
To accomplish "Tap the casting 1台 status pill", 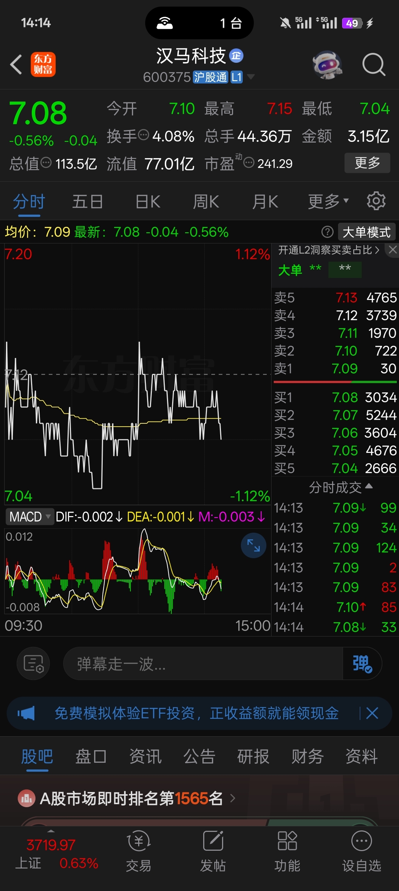I will (x=199, y=23).
